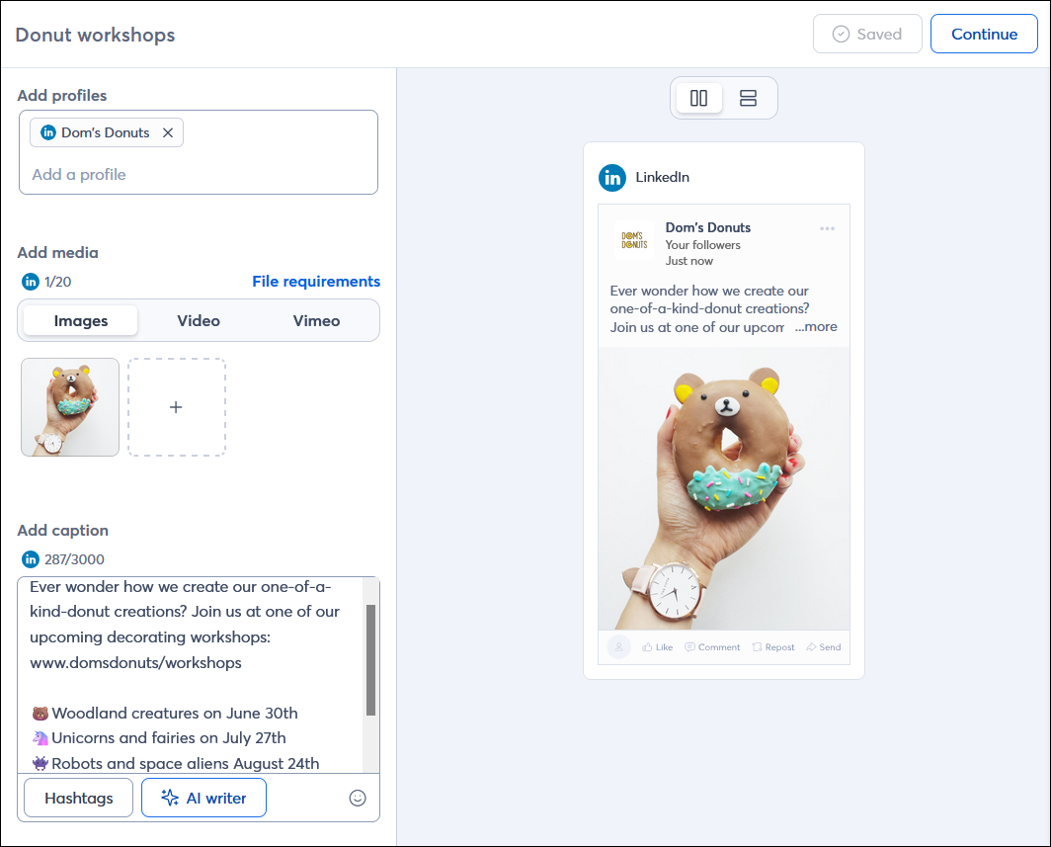Select the teddy bear donut image thumbnail
Viewport: 1051px width, 847px height.
[69, 406]
